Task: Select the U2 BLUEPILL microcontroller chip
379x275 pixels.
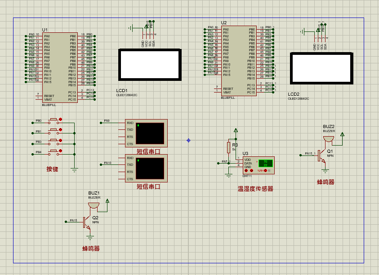Action: coord(239,61)
